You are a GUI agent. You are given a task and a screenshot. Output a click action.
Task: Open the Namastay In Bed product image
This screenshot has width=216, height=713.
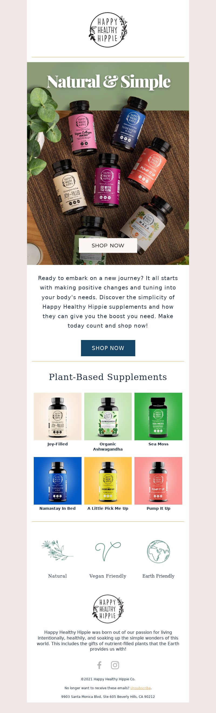[58, 481]
